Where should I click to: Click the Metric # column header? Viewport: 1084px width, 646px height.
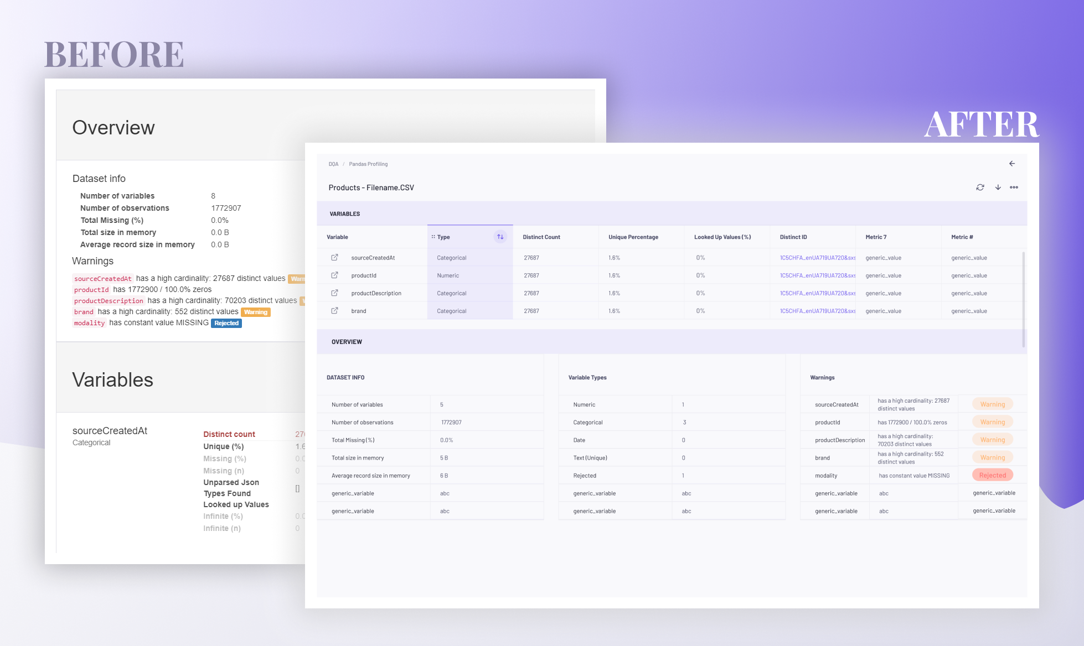pos(962,237)
